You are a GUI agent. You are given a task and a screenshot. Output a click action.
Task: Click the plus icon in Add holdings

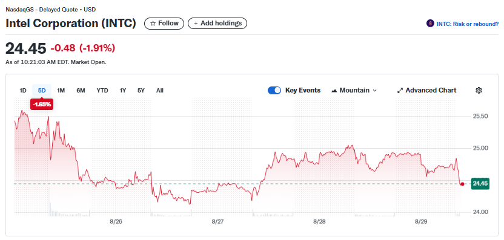click(196, 24)
